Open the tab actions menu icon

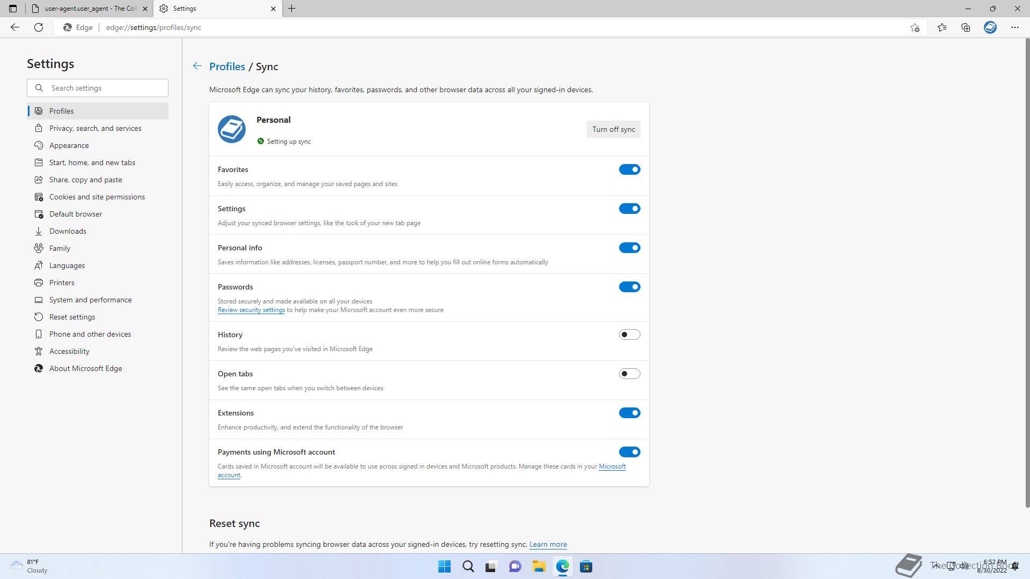point(13,9)
